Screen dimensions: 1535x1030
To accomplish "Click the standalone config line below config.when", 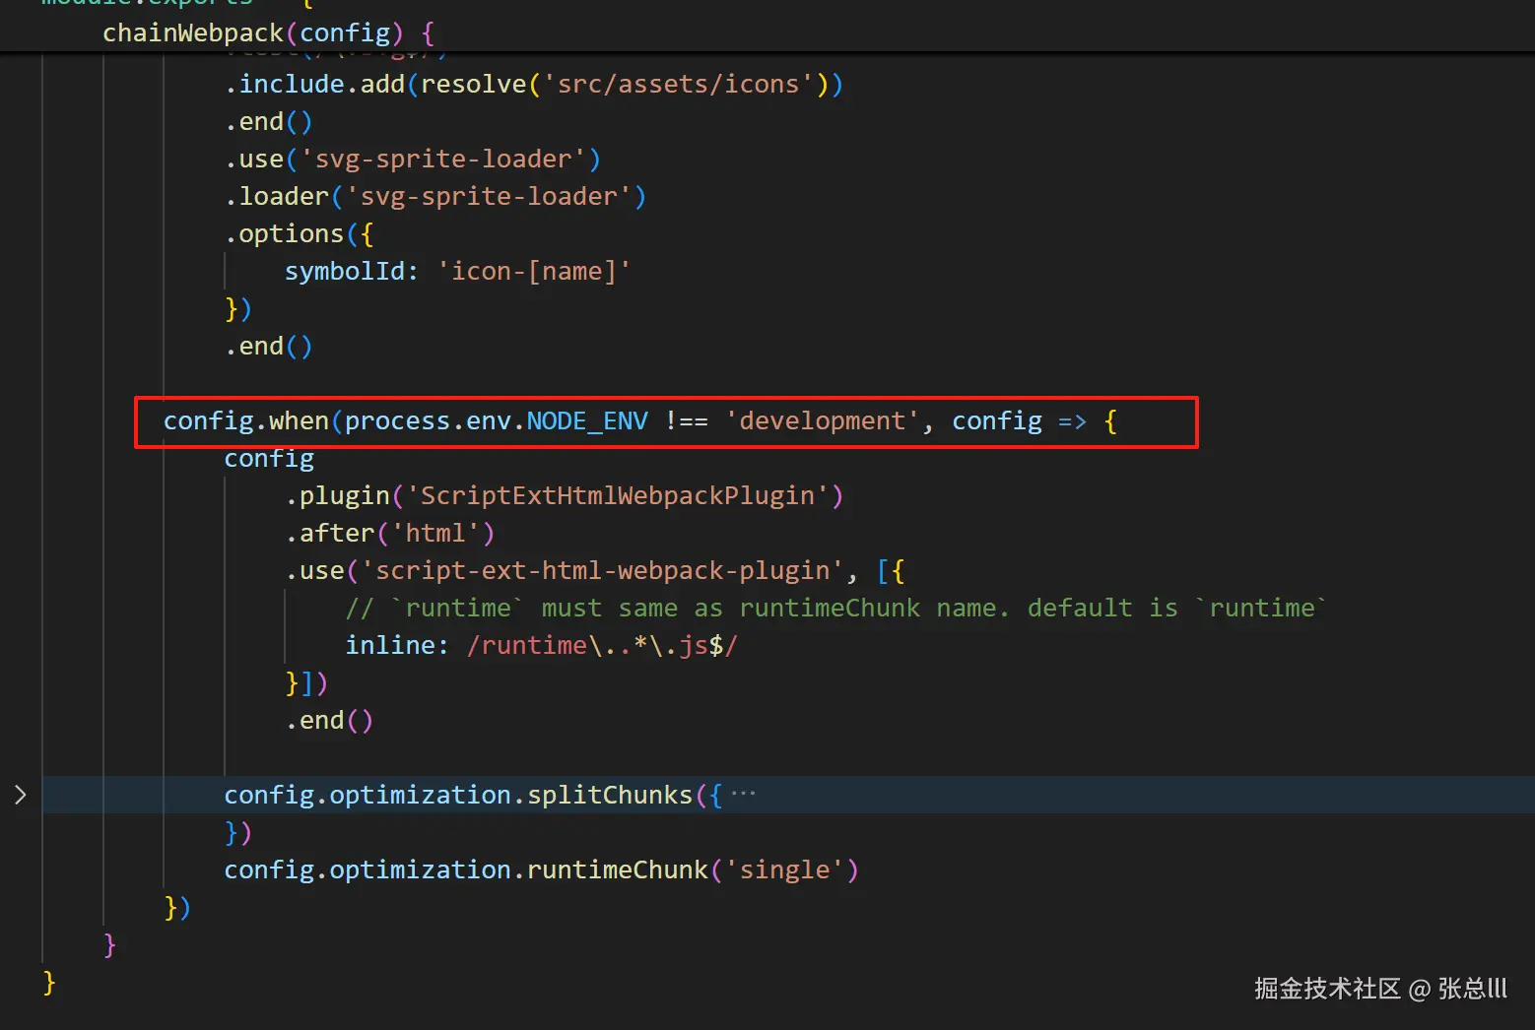I will pyautogui.click(x=269, y=458).
